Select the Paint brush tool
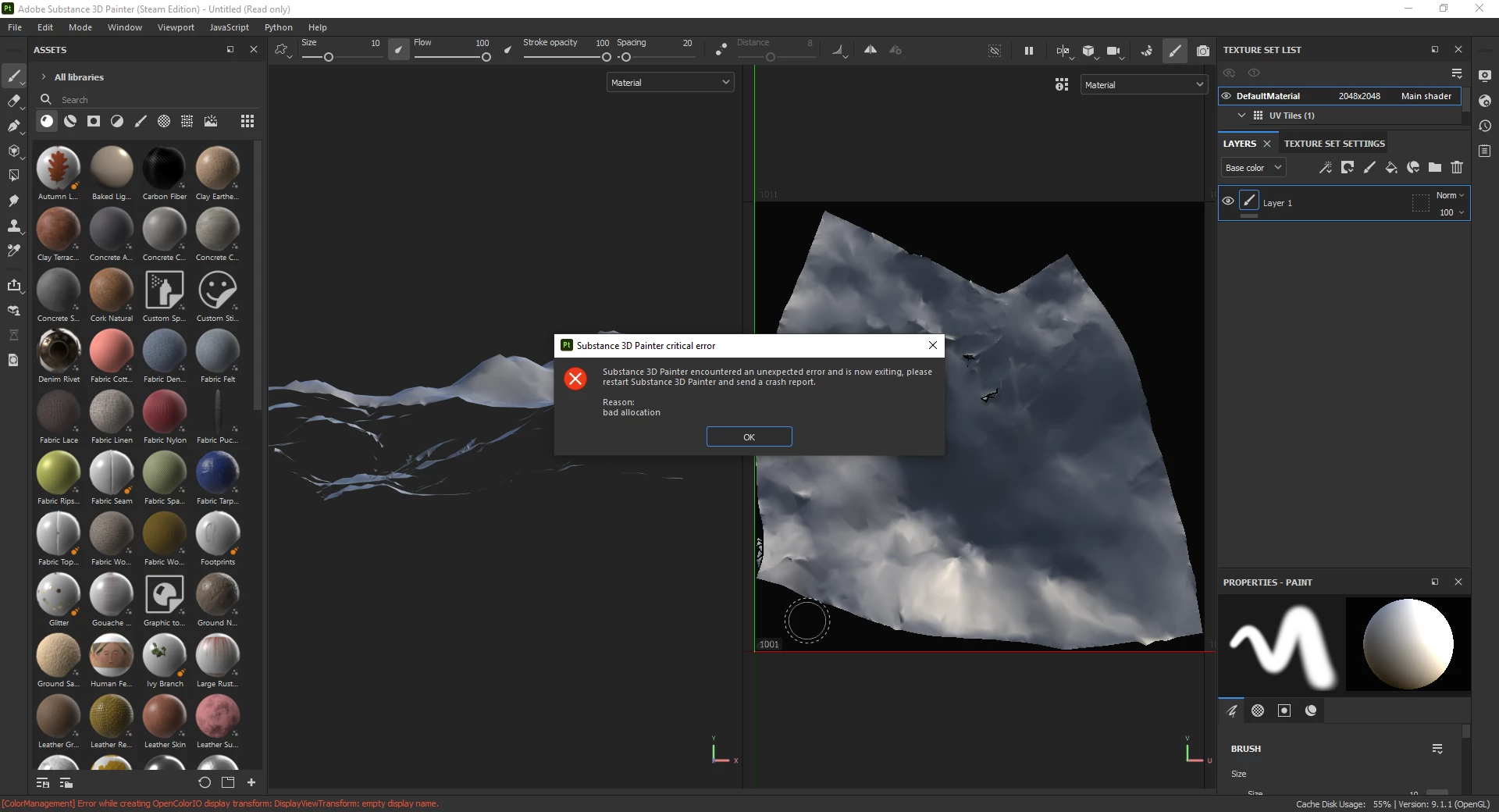The height and width of the screenshot is (812, 1499). 13,76
